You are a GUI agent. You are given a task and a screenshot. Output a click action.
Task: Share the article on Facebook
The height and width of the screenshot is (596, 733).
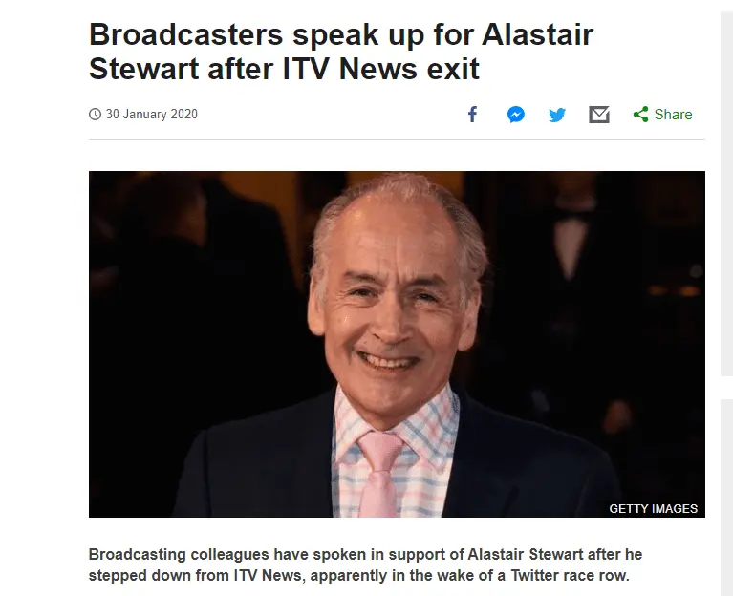pos(473,114)
